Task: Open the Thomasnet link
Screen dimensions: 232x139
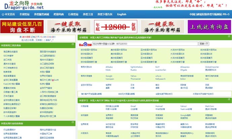Action: (136, 79)
